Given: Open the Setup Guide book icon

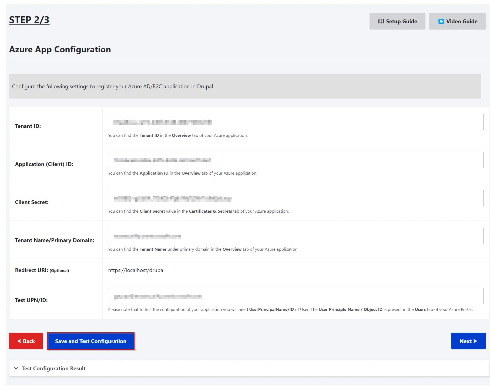Looking at the screenshot, I should pyautogui.click(x=381, y=21).
